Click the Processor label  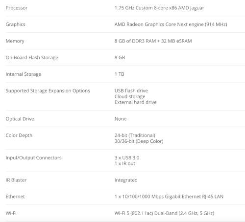click(x=17, y=8)
